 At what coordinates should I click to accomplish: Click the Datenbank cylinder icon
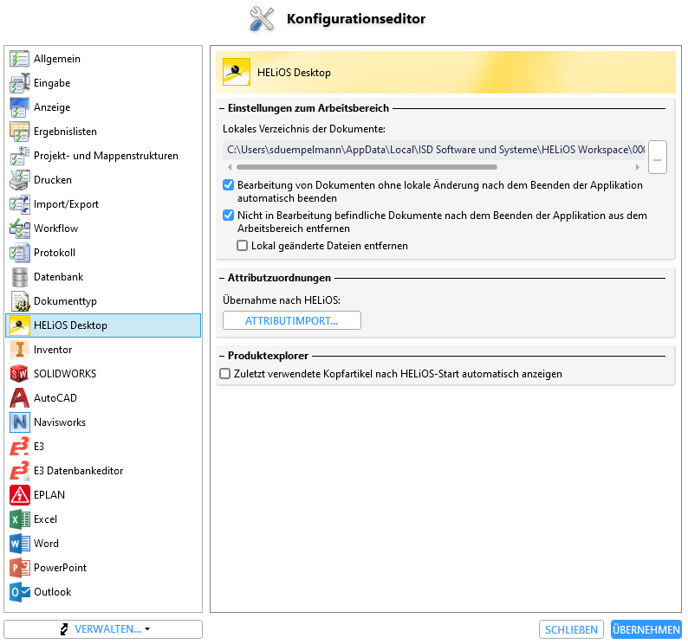coord(19,277)
